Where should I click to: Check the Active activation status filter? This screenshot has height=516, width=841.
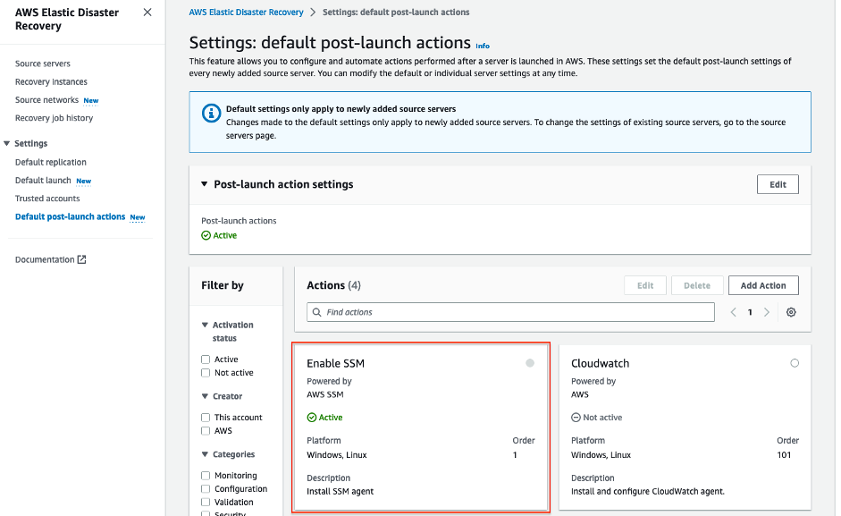(205, 359)
